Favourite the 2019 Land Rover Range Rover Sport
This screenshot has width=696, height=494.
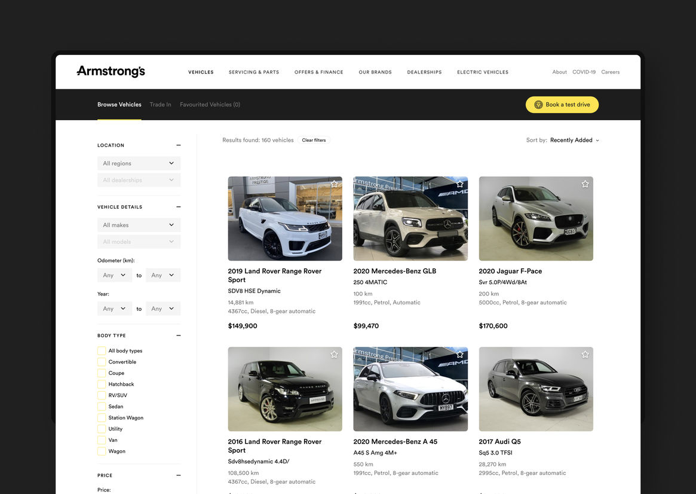334,184
